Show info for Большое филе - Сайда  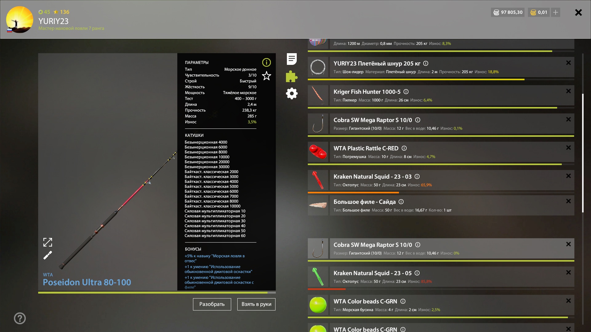pos(401,202)
